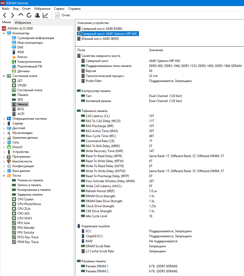Open the Вид menu
The height and width of the screenshot is (276, 244).
tap(16, 9)
